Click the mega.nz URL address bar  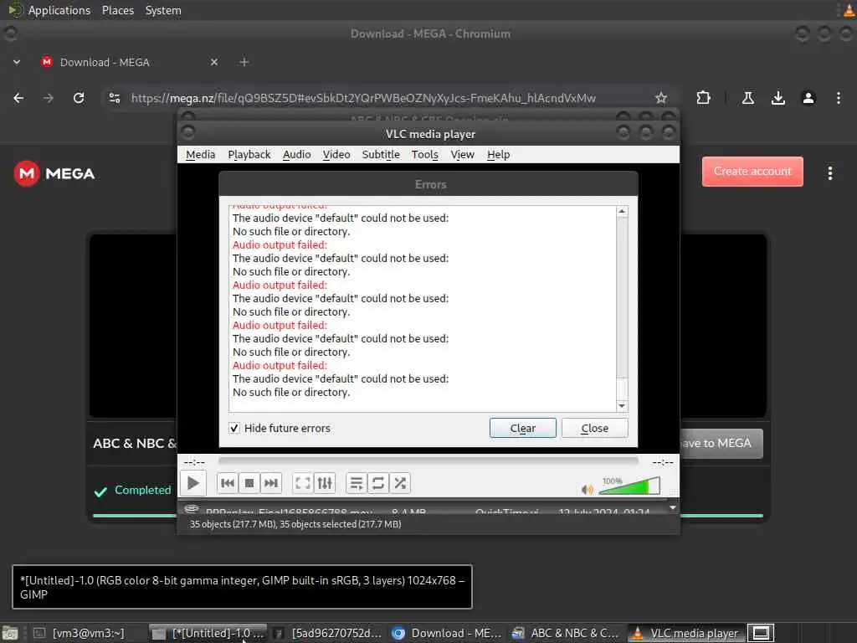pyautogui.click(x=363, y=99)
